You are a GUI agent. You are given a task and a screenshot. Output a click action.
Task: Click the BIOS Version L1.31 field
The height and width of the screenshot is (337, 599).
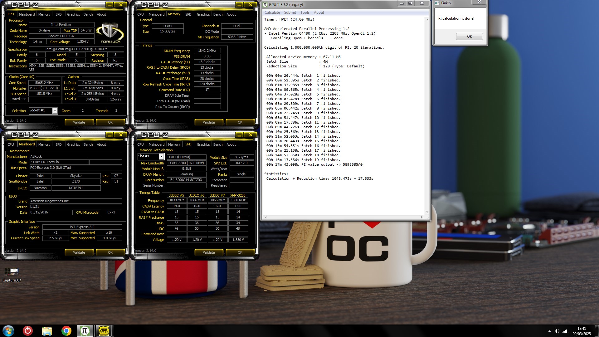[x=75, y=207]
